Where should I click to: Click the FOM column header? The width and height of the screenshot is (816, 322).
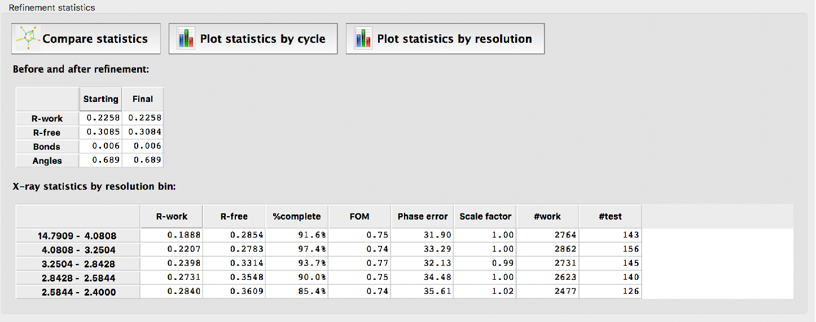point(359,216)
